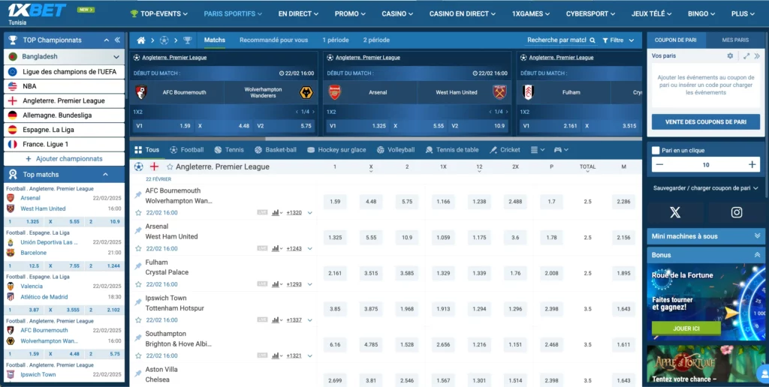Image resolution: width=769 pixels, height=387 pixels.
Task: Click the Top matchs medal icon
Action: click(x=13, y=175)
